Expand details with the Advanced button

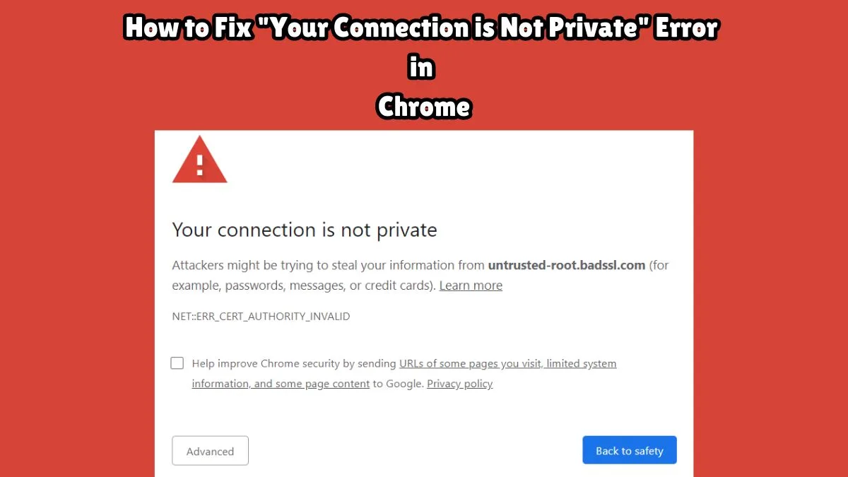click(210, 451)
